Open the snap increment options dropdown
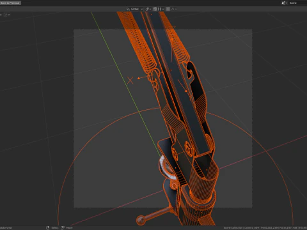Screen dimensions: 307x230 pyautogui.click(x=161, y=9)
